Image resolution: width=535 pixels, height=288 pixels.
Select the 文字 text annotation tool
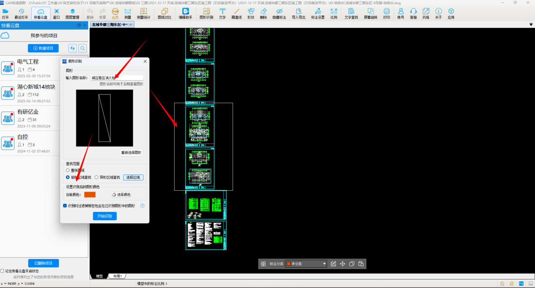[222, 13]
